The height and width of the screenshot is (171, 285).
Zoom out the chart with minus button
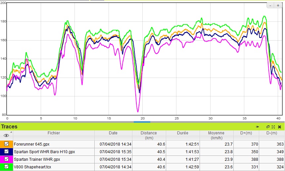(270, 6)
